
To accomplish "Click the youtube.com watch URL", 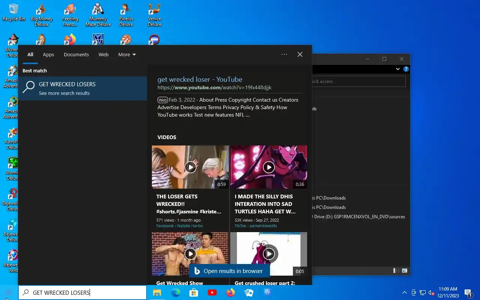I will tap(214, 87).
